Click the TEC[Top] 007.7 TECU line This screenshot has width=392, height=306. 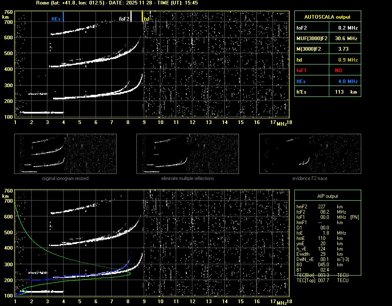click(323, 280)
